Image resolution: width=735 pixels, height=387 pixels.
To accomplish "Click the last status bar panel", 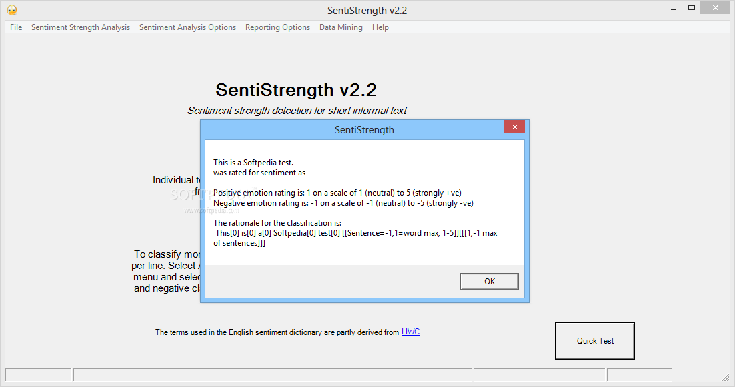I will pyautogui.click(x=640, y=375).
